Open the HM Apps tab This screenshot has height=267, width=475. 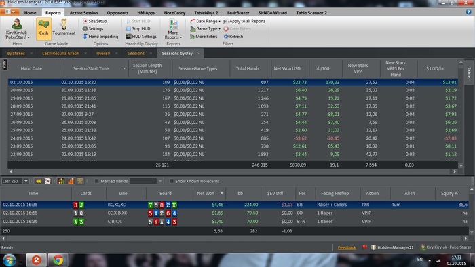click(x=146, y=13)
